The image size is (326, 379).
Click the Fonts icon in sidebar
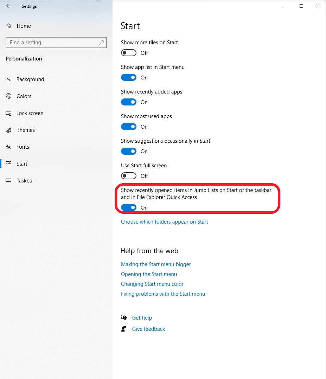[x=9, y=147]
